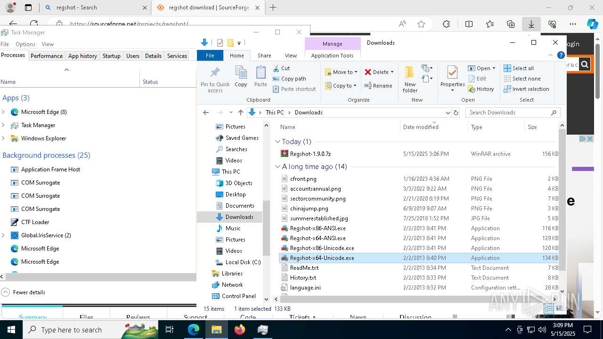Create a New folder from ribbon
The height and width of the screenshot is (339, 603).
(x=410, y=79)
